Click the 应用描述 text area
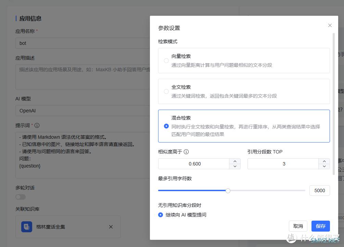 pos(83,77)
